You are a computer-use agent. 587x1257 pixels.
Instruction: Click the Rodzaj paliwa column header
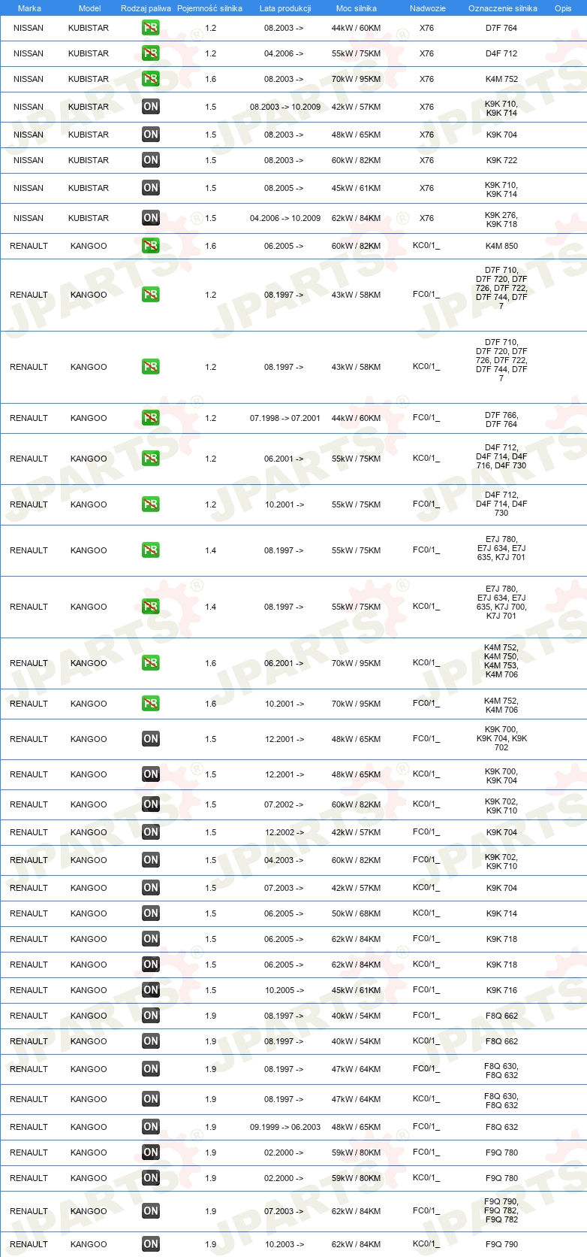(x=146, y=8)
